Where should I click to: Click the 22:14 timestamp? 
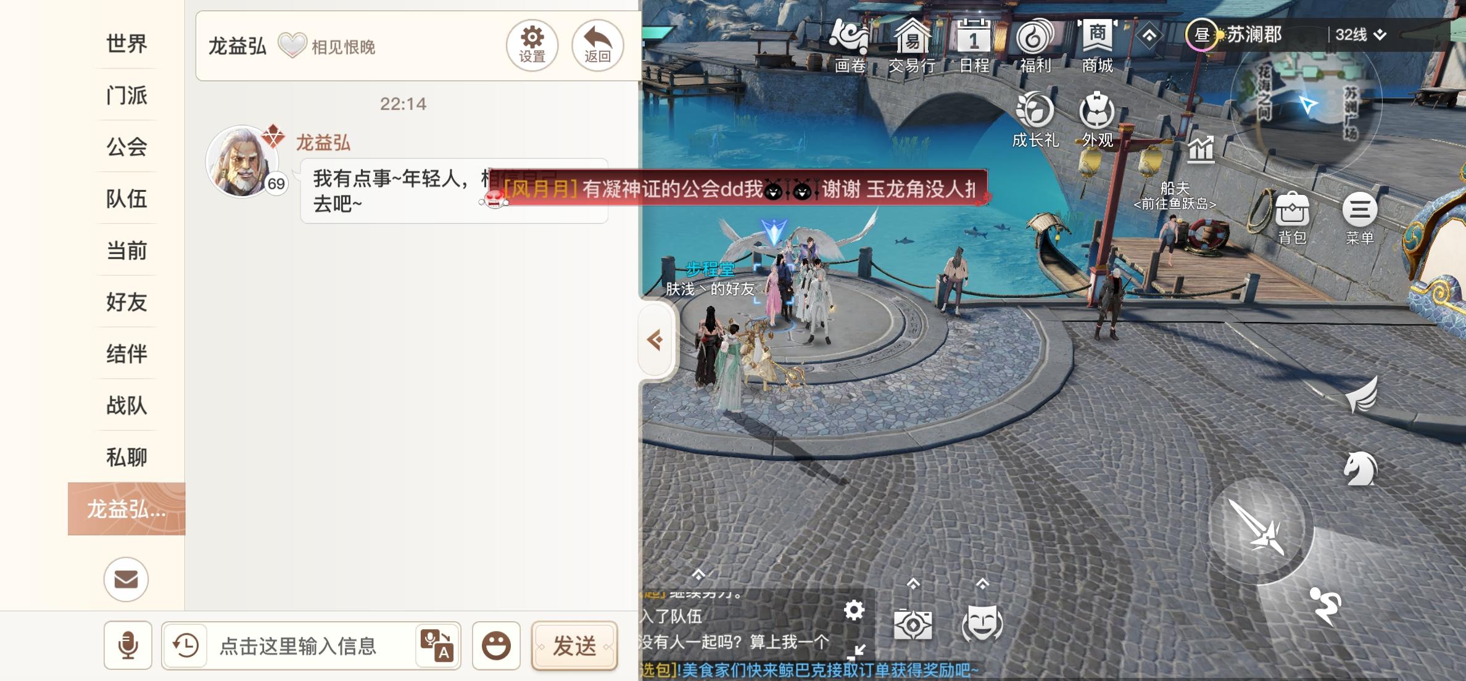tap(403, 104)
